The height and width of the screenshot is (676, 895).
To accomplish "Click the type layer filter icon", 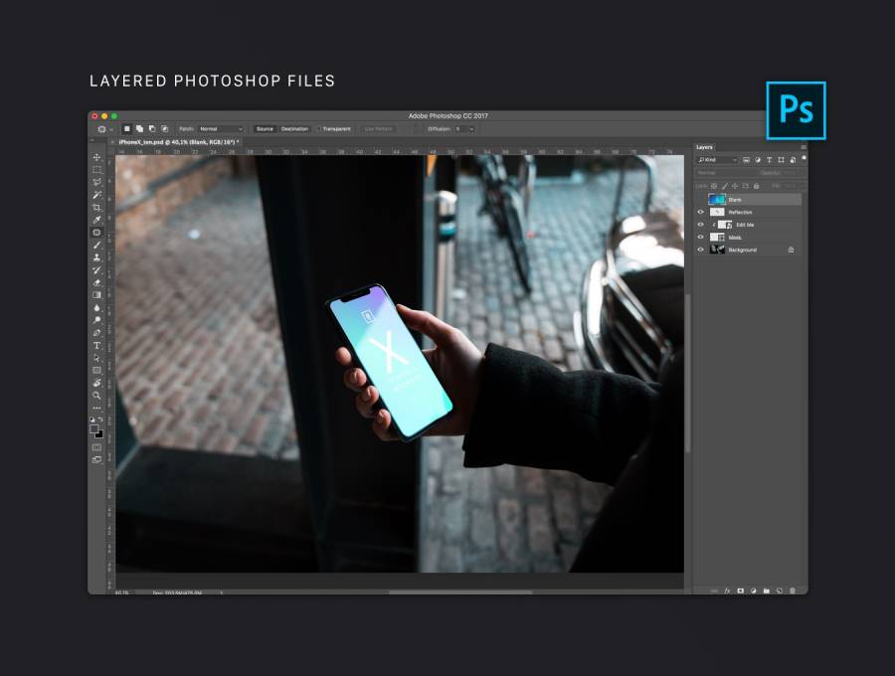I will point(769,160).
